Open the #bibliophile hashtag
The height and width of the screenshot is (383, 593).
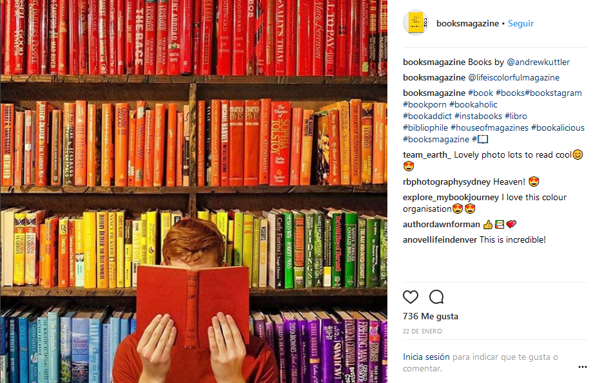(x=425, y=127)
